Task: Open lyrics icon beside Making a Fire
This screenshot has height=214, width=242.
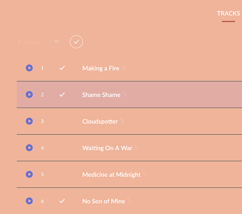Action: 124,68
